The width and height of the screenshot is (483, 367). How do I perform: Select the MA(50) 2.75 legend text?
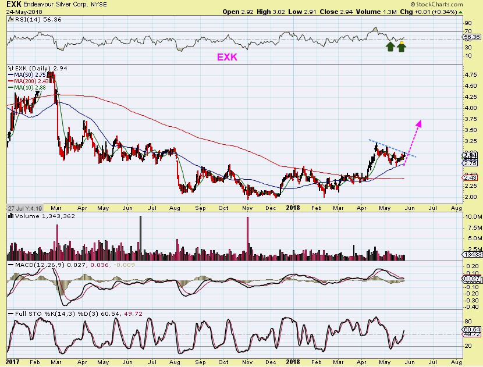point(30,75)
